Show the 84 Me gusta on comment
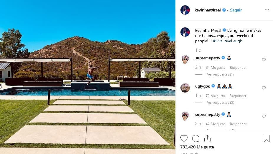Image resolution: width=273 pixels, height=154 pixels. click(216, 68)
